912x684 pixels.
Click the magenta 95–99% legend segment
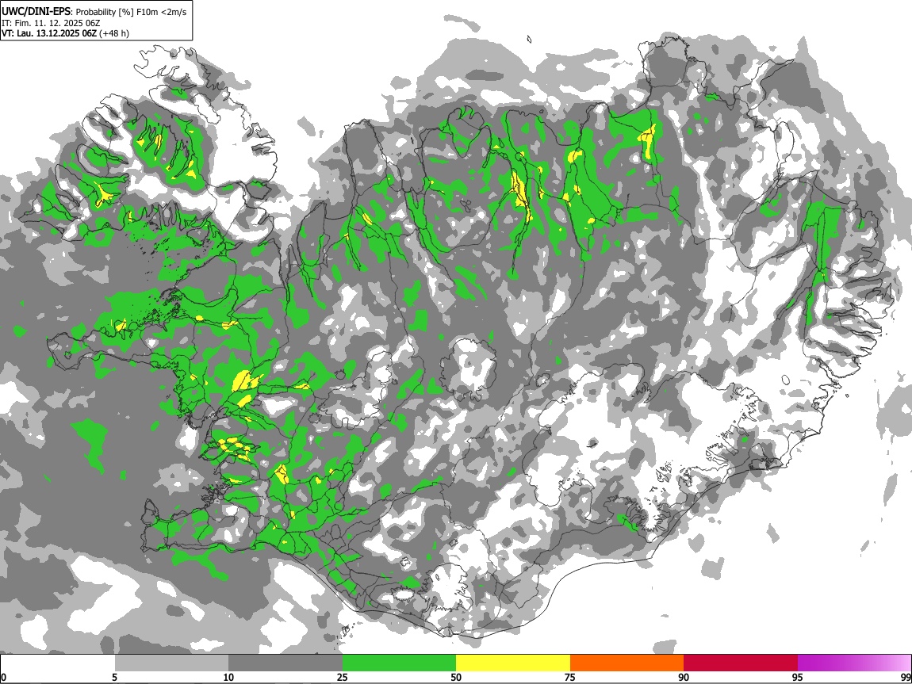tap(854, 663)
